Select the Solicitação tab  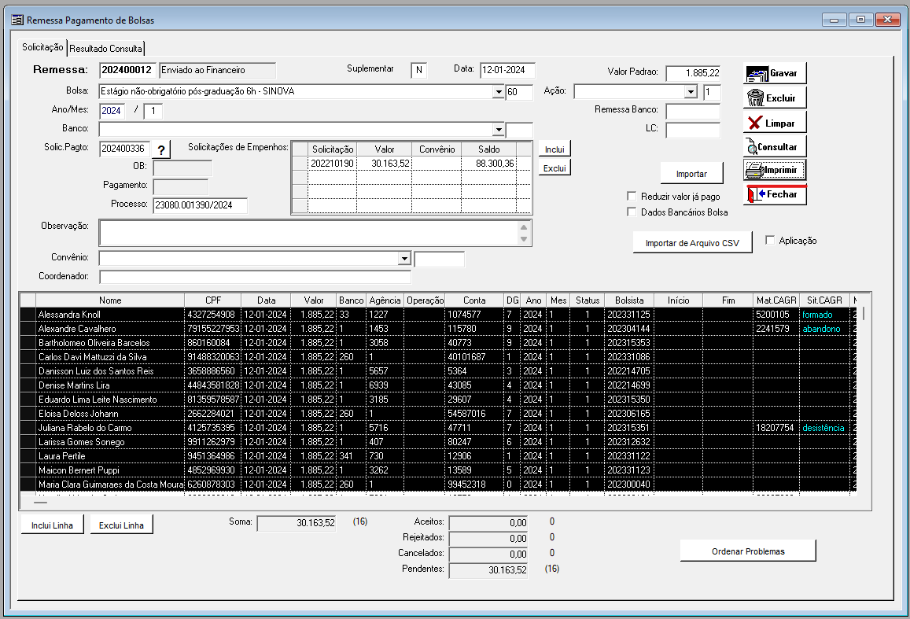point(42,47)
